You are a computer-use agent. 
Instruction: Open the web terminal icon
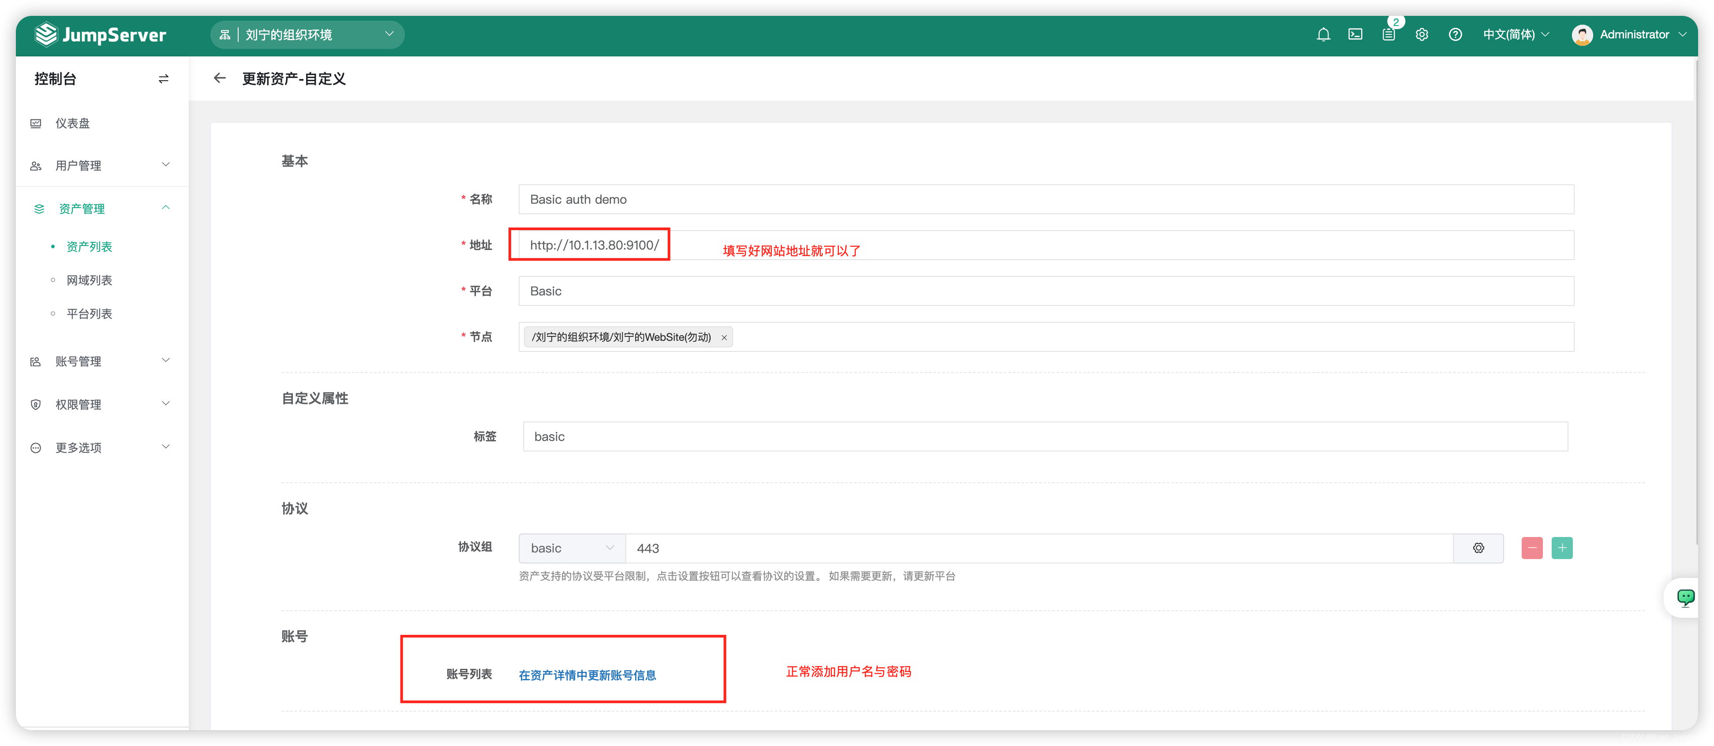pyautogui.click(x=1355, y=34)
